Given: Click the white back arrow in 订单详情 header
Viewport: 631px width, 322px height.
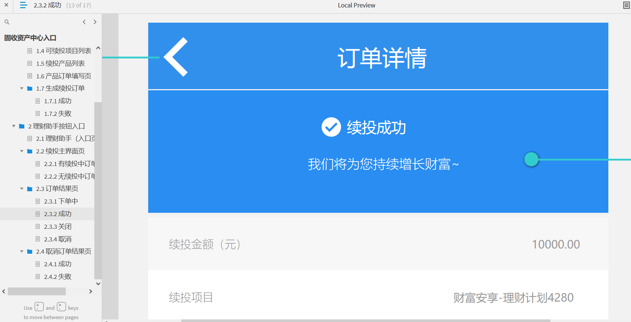Looking at the screenshot, I should (x=176, y=57).
